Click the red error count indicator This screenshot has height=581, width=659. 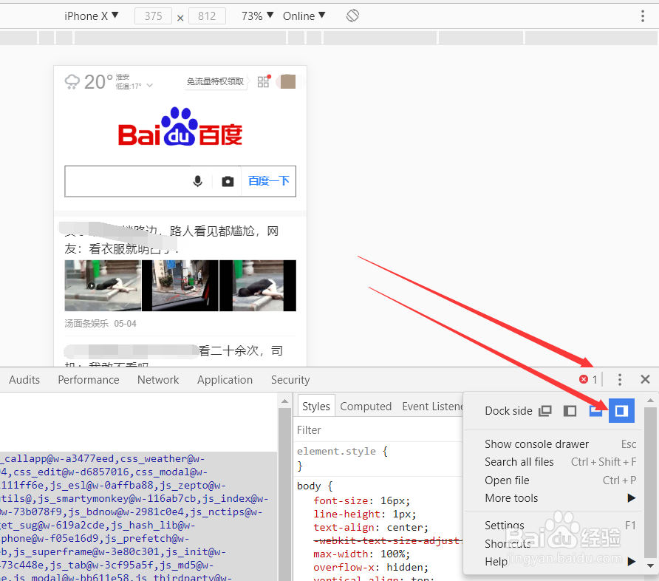(x=588, y=380)
